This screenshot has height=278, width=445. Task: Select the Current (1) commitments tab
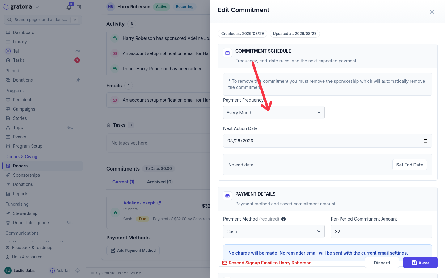123,182
